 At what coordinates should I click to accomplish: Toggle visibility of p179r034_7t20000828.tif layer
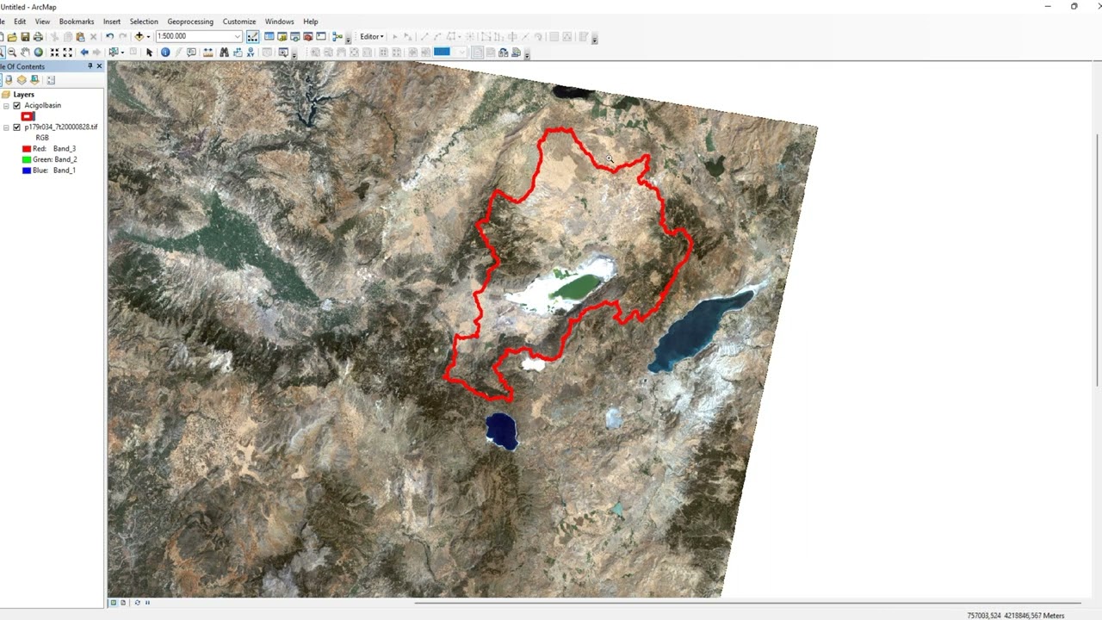(16, 127)
